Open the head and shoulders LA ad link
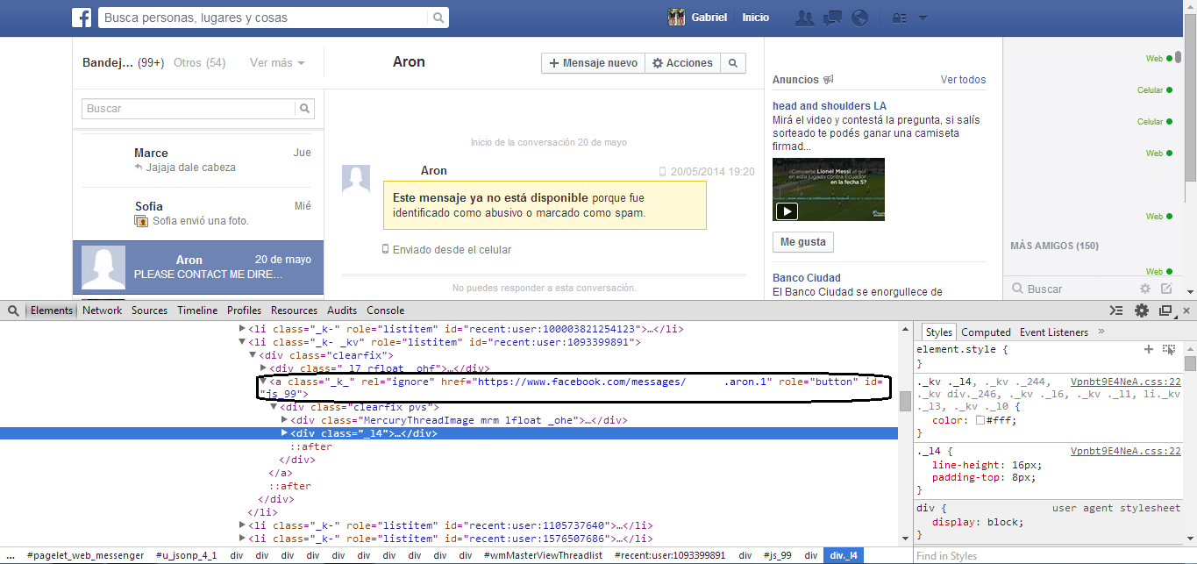Viewport: 1197px width, 564px height. [x=829, y=106]
